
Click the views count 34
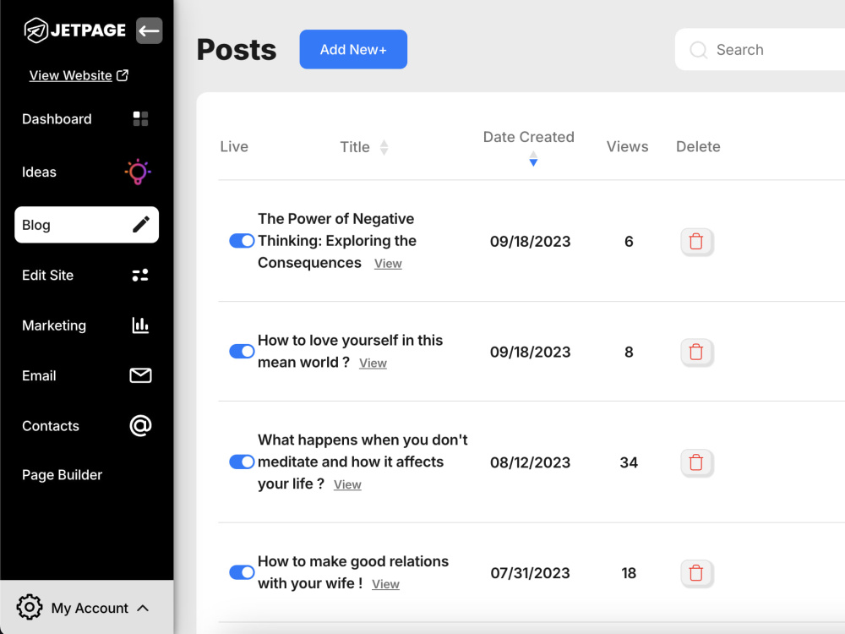pos(629,462)
